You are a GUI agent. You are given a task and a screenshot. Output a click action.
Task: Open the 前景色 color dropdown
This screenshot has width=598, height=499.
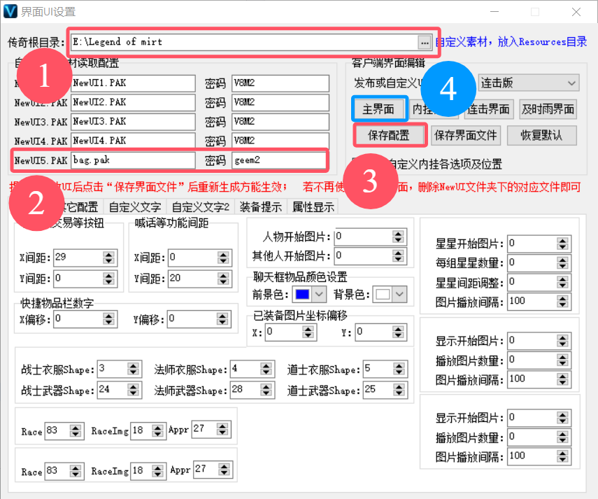(x=319, y=294)
